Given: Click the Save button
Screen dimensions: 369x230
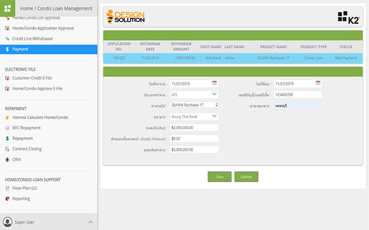Looking at the screenshot, I should click(x=220, y=177).
